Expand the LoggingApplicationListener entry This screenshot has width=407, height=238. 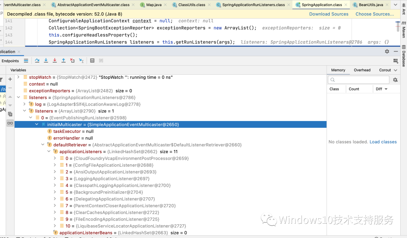click(55, 178)
